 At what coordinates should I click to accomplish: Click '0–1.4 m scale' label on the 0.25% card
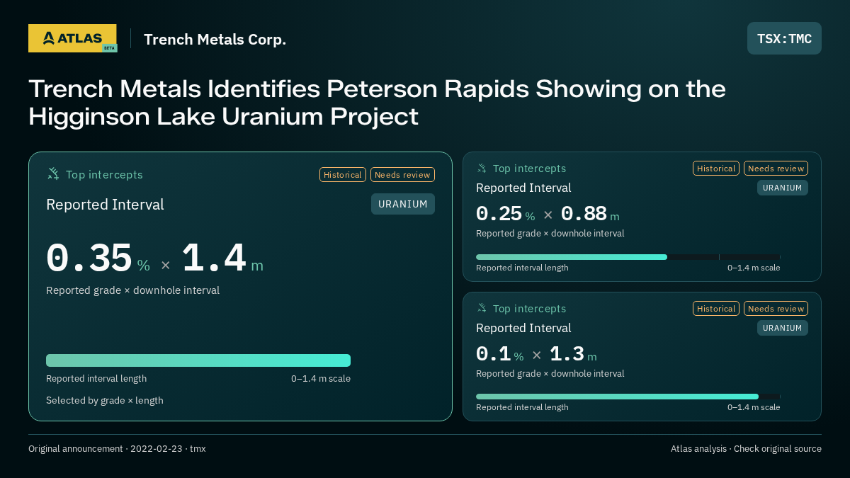[754, 268]
